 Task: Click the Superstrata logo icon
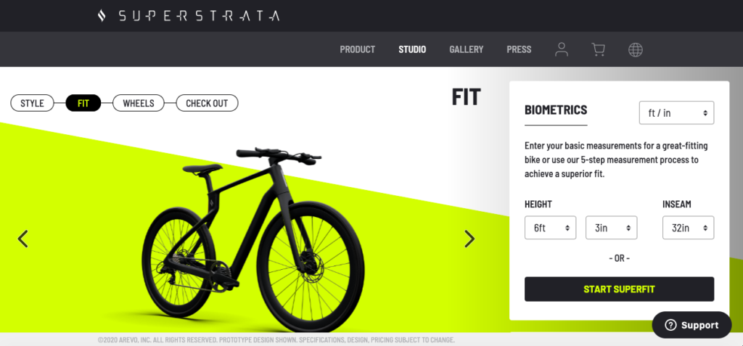pos(102,16)
